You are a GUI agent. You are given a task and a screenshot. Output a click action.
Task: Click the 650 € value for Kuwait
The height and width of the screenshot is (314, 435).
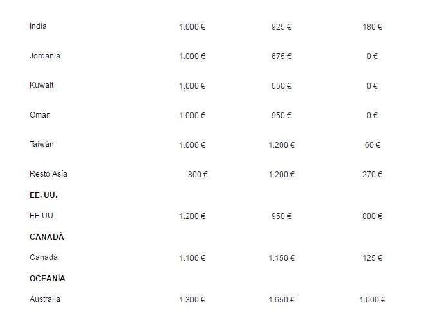[281, 86]
